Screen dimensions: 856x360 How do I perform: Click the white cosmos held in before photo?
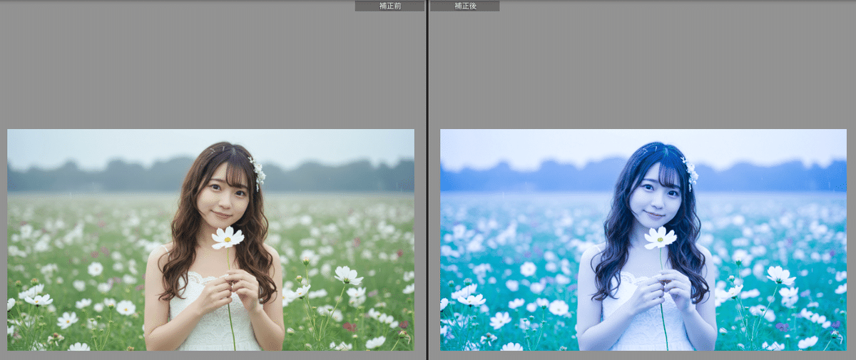228,237
